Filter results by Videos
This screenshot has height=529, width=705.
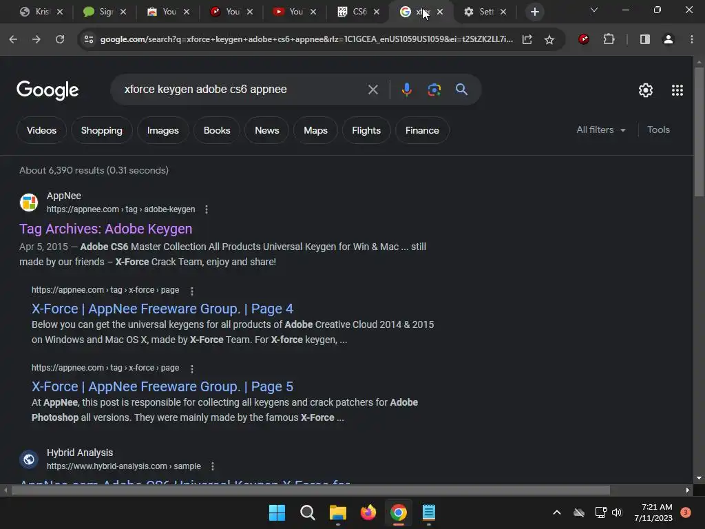click(41, 130)
